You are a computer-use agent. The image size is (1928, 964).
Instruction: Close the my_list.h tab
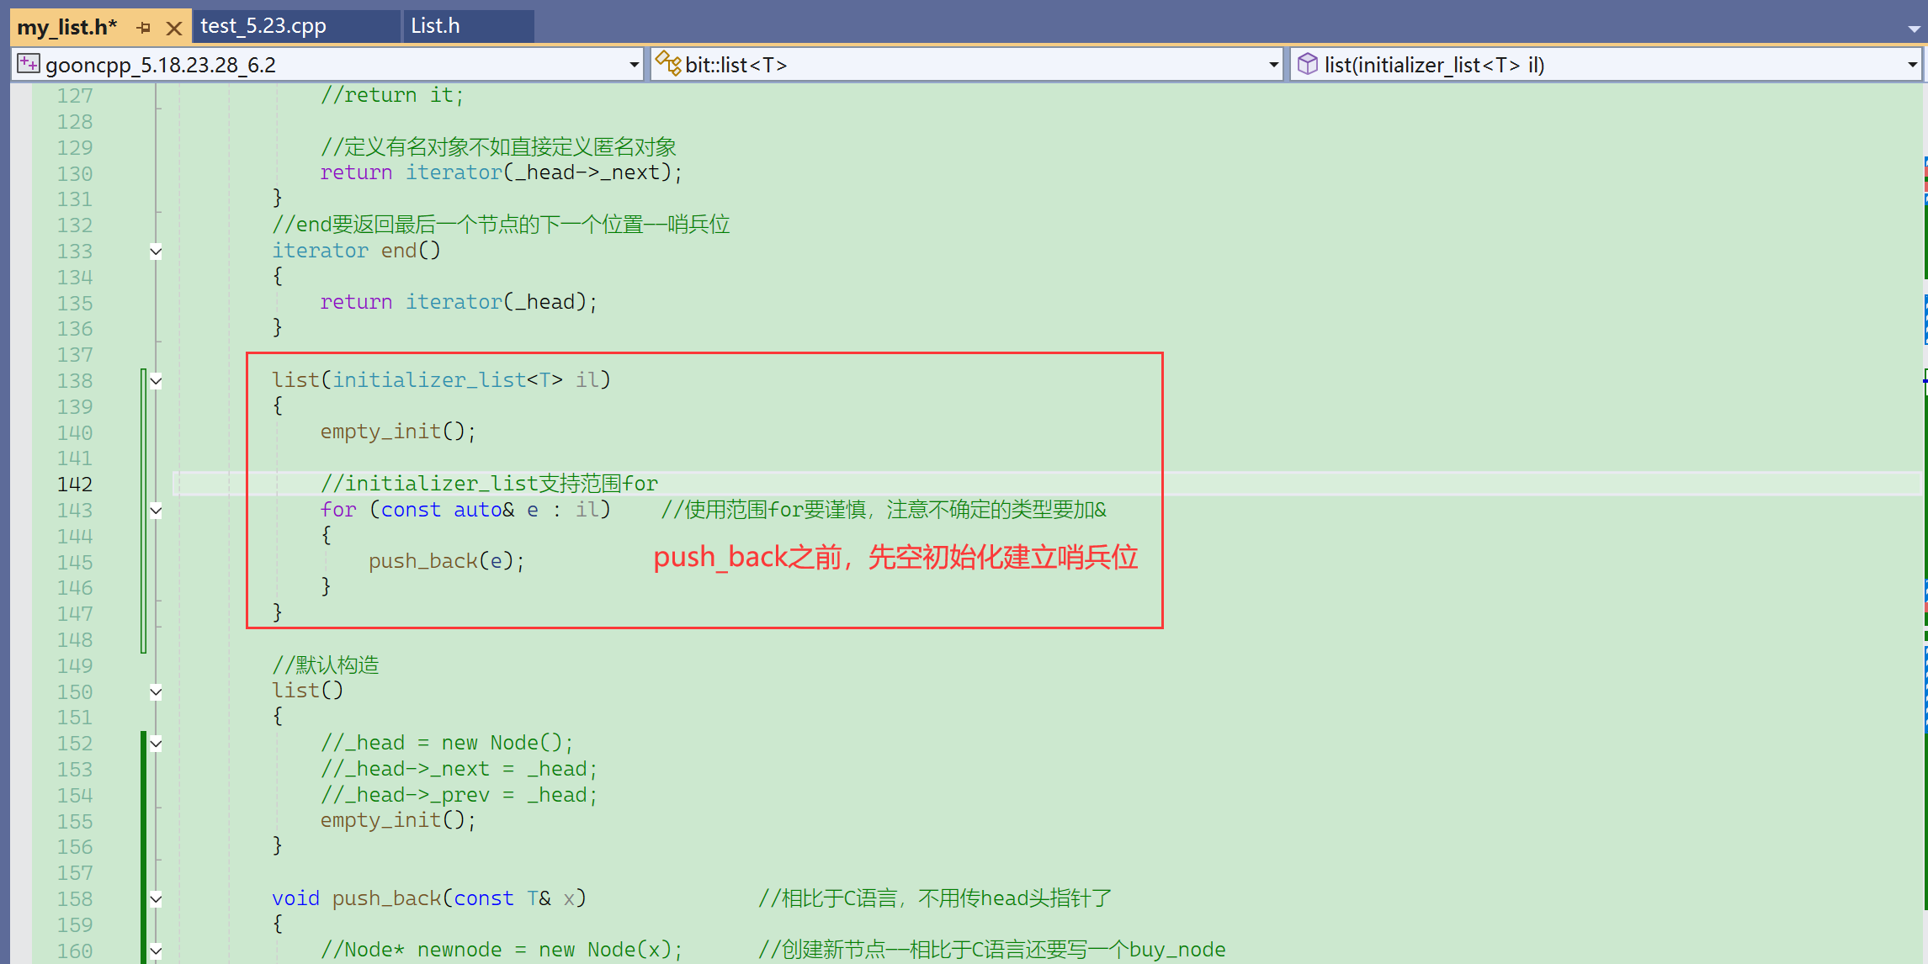click(x=174, y=28)
